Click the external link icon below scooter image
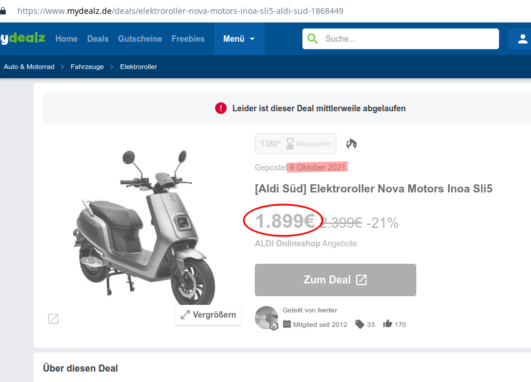 tap(53, 318)
